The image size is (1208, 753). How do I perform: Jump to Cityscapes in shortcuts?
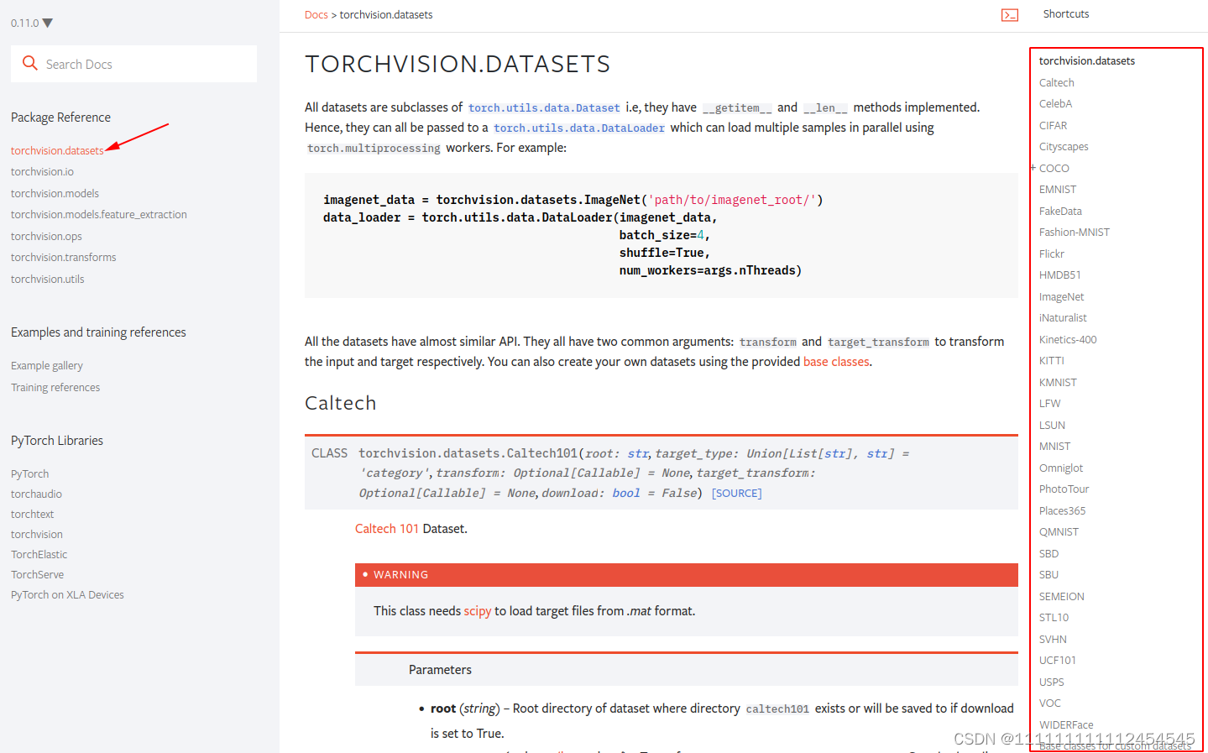coord(1064,147)
